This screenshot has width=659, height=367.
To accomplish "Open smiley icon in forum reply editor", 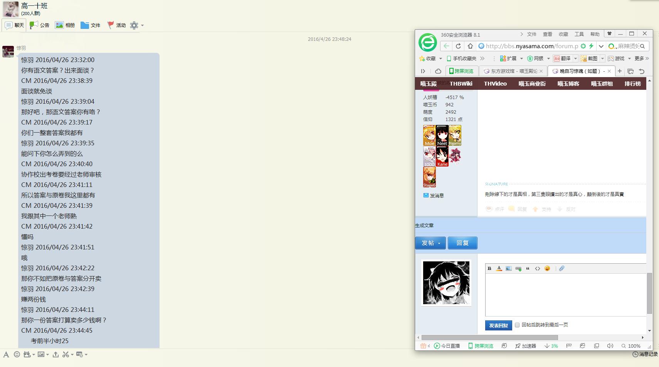I will [x=547, y=269].
